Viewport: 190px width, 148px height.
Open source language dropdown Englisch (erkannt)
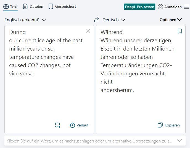25,20
